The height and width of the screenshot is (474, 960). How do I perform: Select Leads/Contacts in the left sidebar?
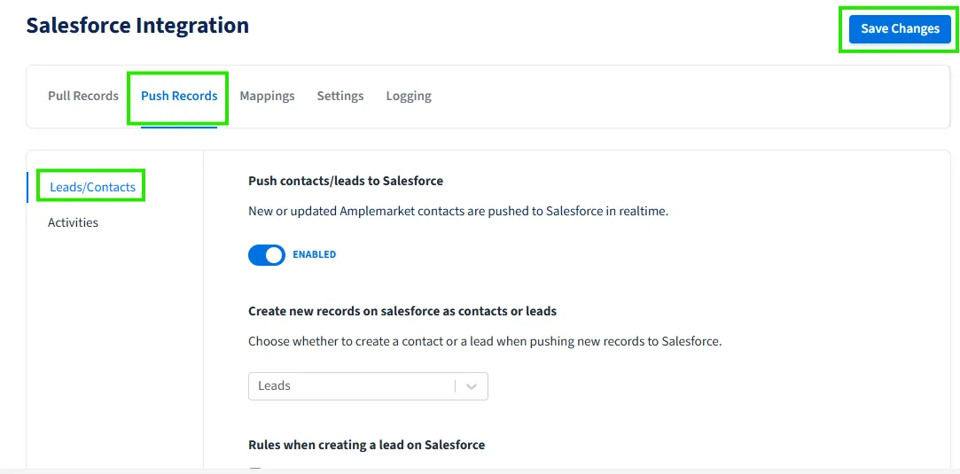tap(92, 187)
